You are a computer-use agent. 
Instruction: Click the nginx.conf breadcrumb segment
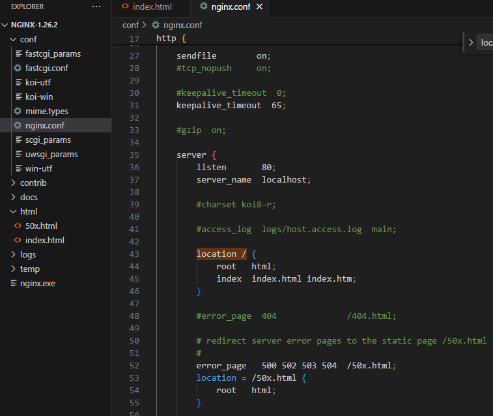[182, 25]
